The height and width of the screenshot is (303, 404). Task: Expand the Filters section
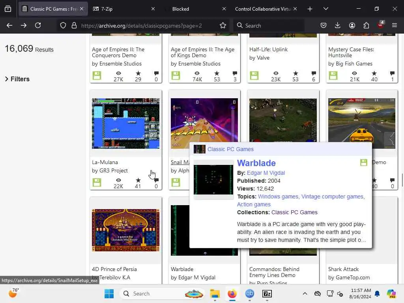tap(17, 79)
